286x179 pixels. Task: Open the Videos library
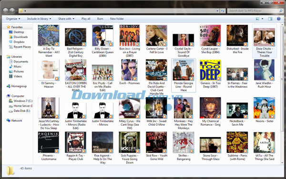16,76
